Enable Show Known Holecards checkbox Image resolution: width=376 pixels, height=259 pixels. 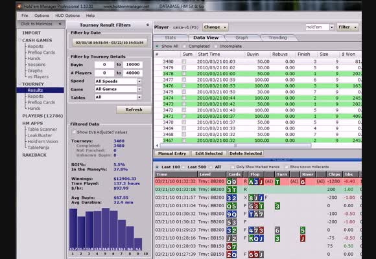286,167
